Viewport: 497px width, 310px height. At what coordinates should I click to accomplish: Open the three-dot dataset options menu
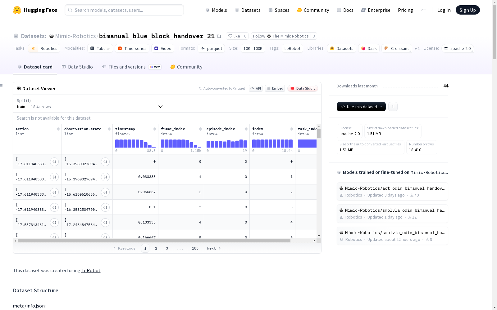tap(393, 107)
